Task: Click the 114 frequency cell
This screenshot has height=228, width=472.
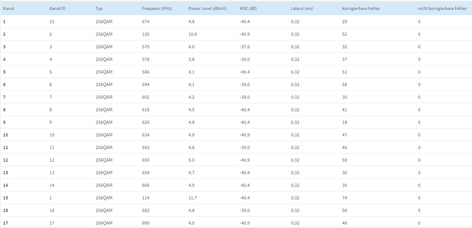Action: pos(146,198)
